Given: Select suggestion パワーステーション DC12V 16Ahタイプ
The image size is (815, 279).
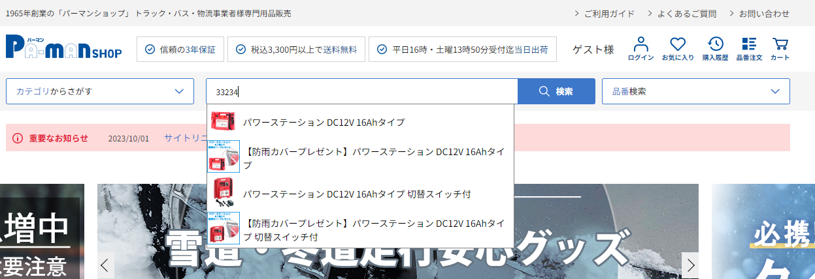Looking at the screenshot, I should pos(360,122).
